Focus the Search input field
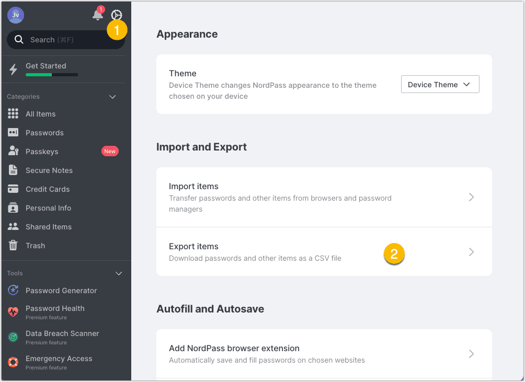The image size is (525, 382). click(66, 40)
